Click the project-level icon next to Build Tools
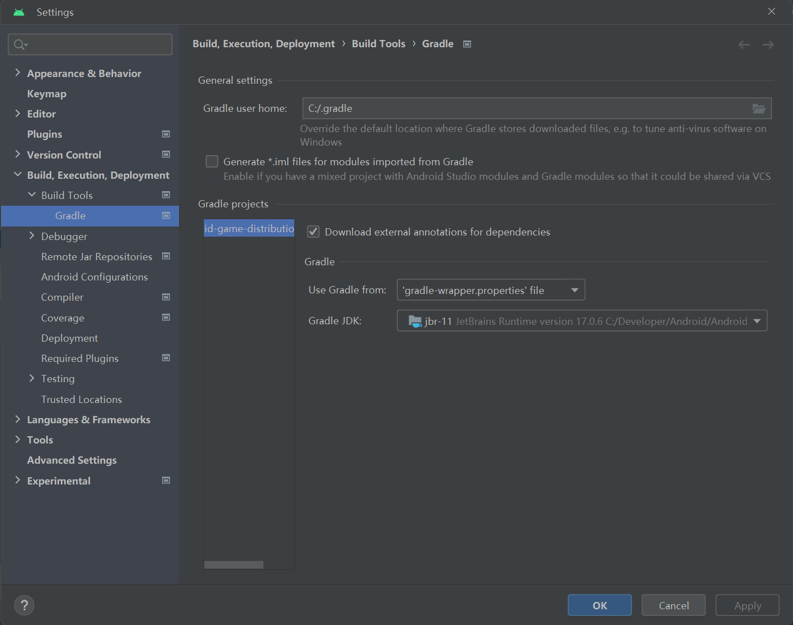793x625 pixels. pyautogui.click(x=166, y=194)
